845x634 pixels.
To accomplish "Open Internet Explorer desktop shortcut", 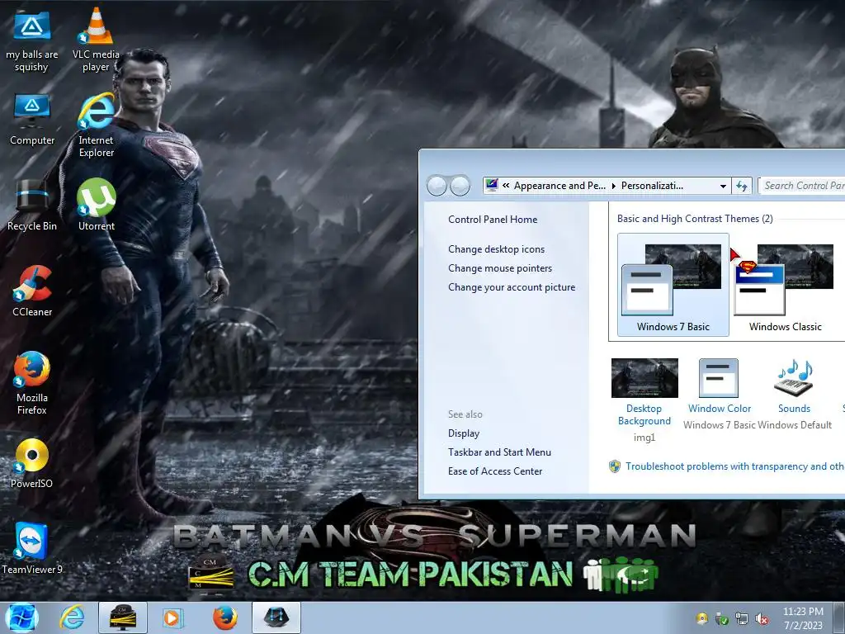I will point(96,125).
